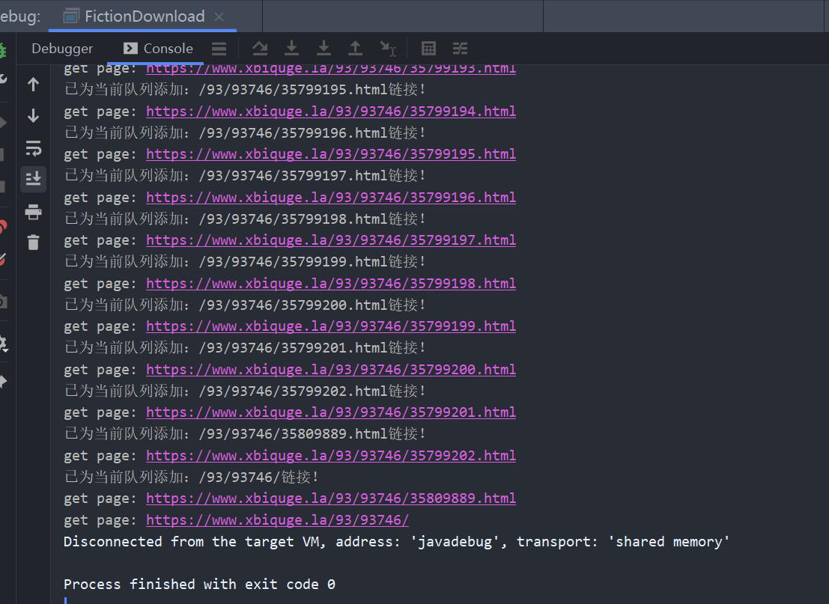Screen dimensions: 829x604
Task: Click Run to Cursor icon
Action: (x=387, y=49)
